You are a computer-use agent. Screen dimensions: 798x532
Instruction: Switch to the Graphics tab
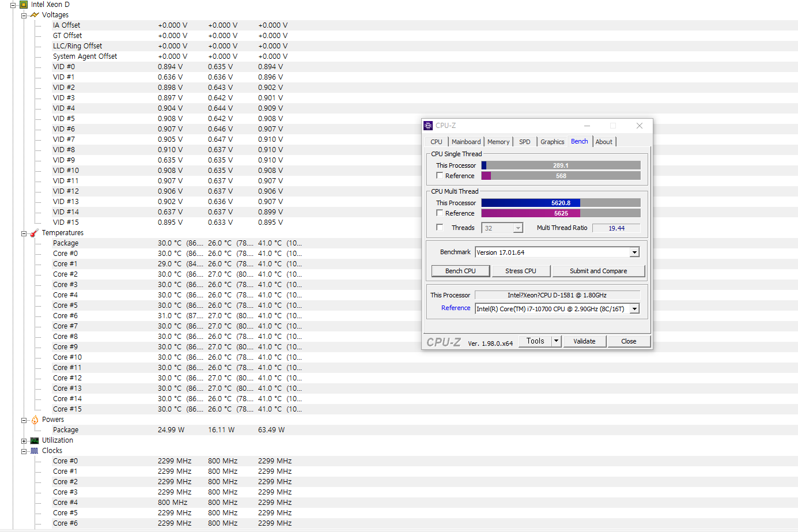[x=553, y=142]
